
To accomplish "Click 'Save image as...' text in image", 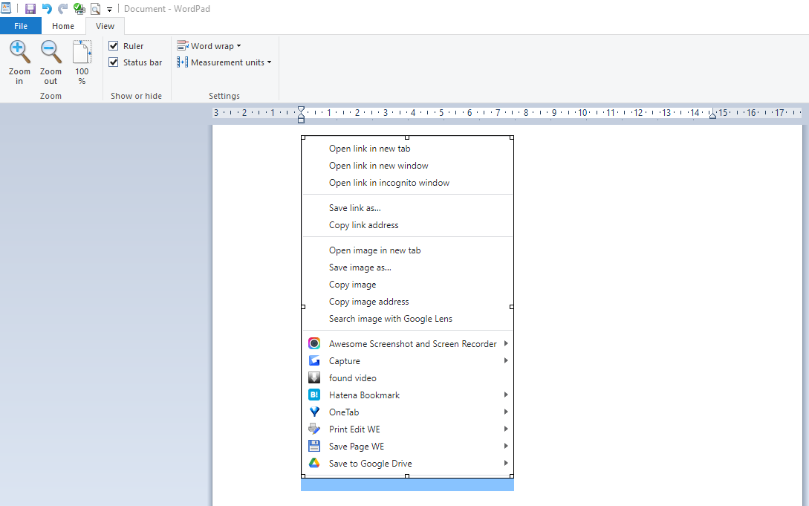I will click(x=360, y=267).
